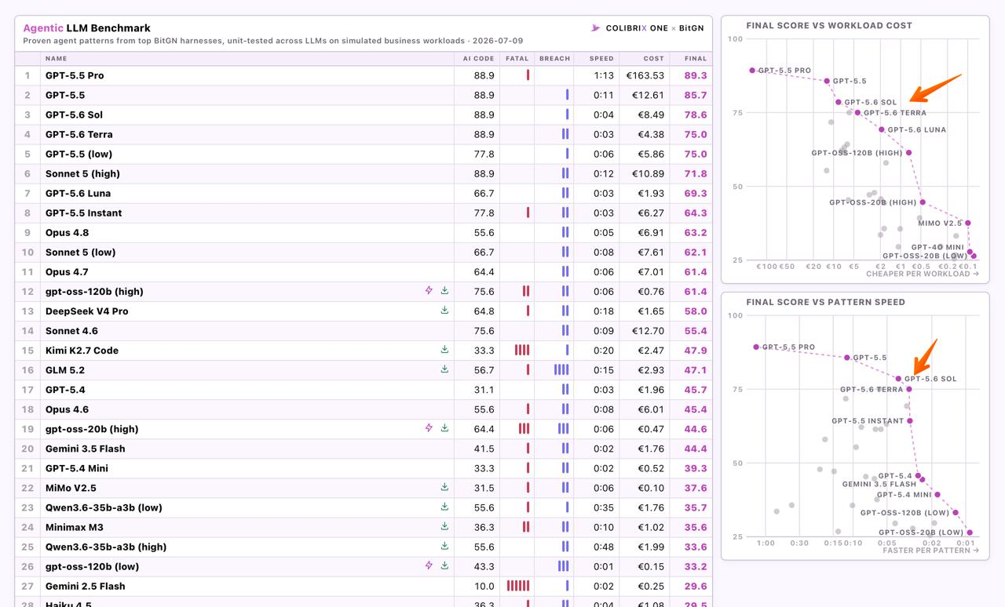Click the fatal bars in Kimi K2.7 Code row

pos(522,350)
